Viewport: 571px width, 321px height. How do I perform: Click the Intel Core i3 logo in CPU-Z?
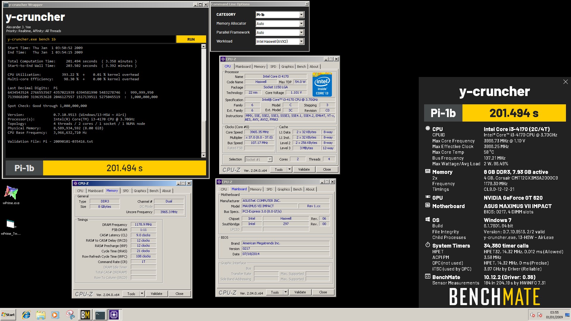click(x=322, y=85)
